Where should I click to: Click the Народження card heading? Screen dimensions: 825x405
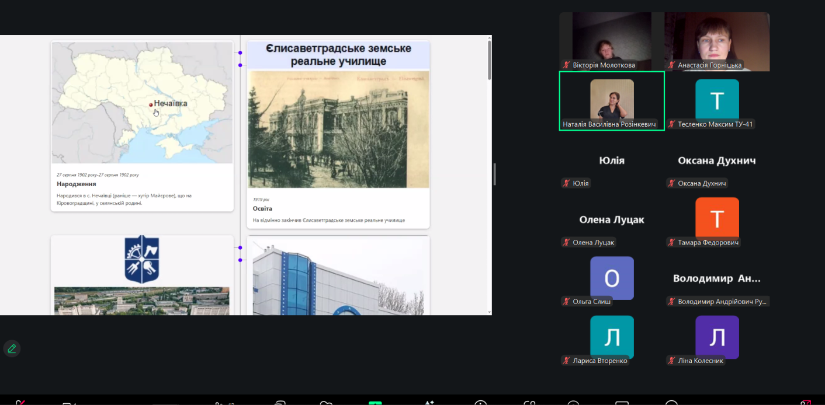click(x=77, y=184)
